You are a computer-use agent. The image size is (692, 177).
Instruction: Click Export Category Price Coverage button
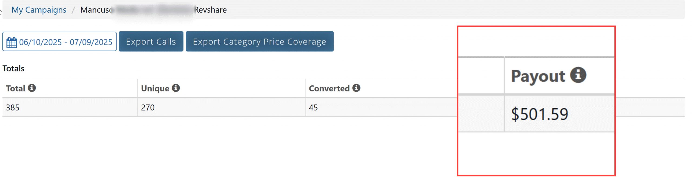(x=259, y=41)
